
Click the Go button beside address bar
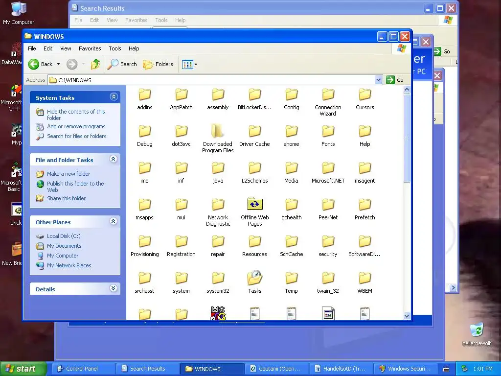coord(395,80)
